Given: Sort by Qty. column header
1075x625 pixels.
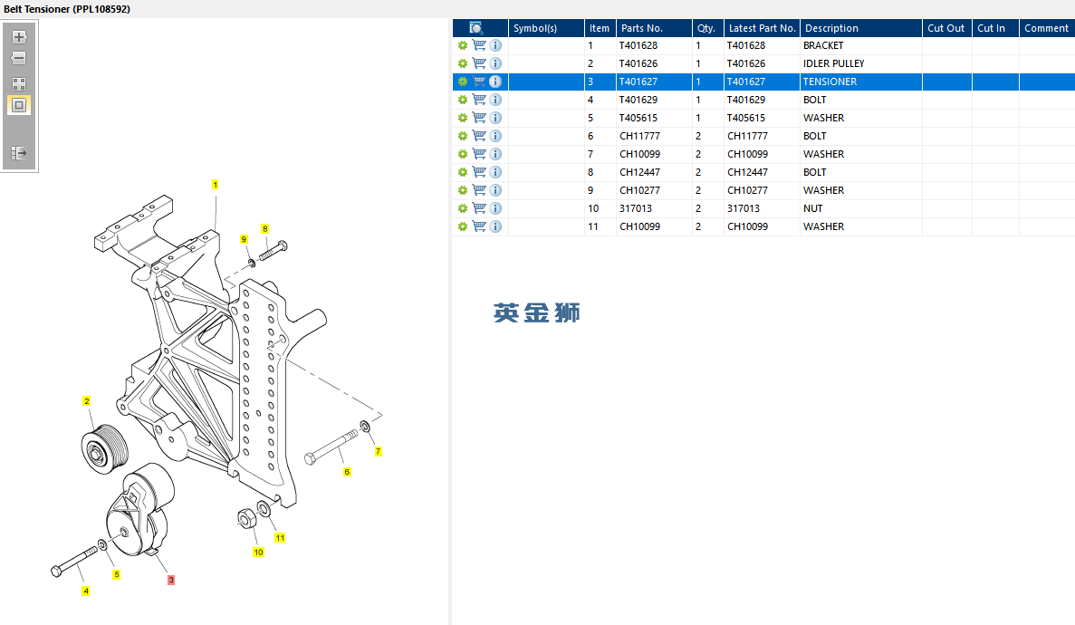Looking at the screenshot, I should point(707,28).
